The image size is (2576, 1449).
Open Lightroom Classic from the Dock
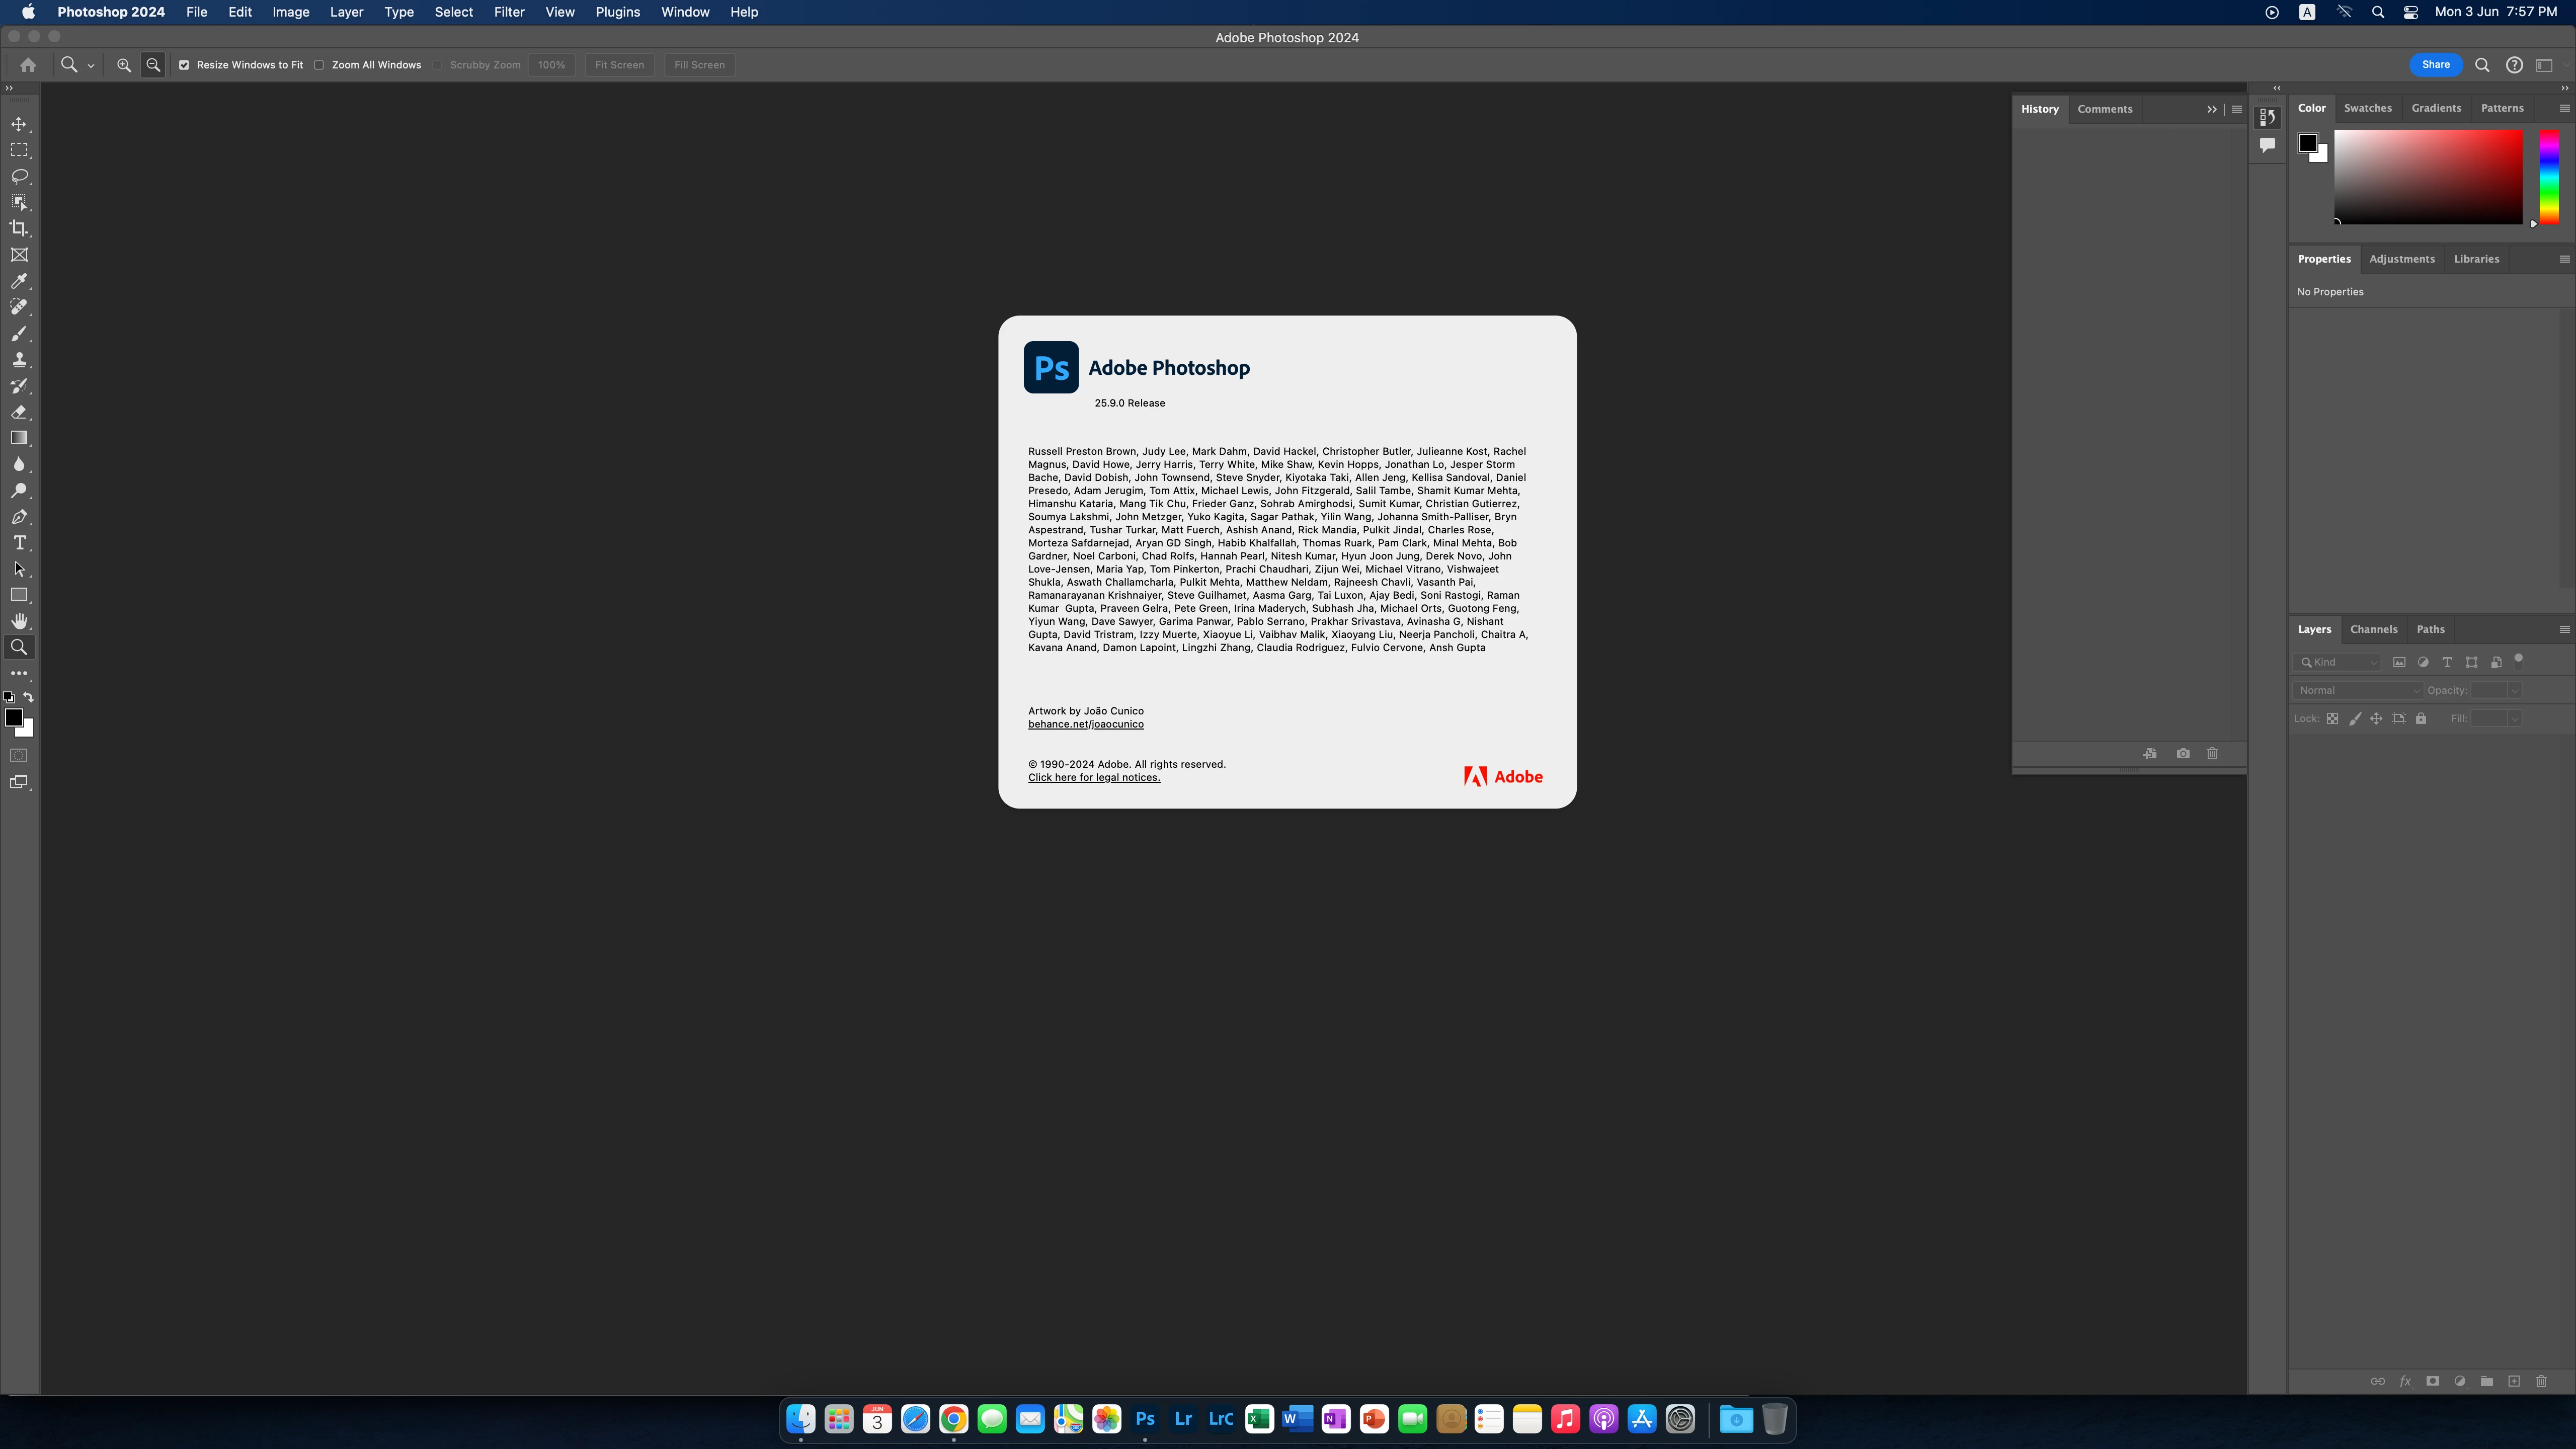[x=1221, y=1418]
